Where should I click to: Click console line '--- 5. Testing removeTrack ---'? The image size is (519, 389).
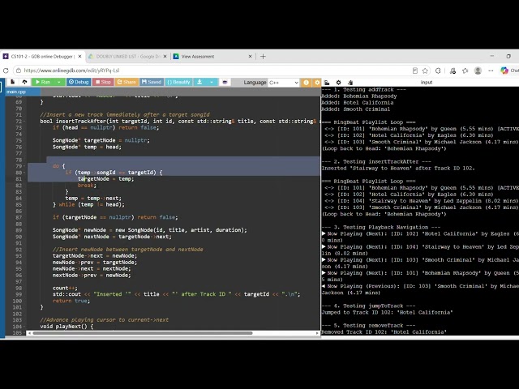(368, 325)
